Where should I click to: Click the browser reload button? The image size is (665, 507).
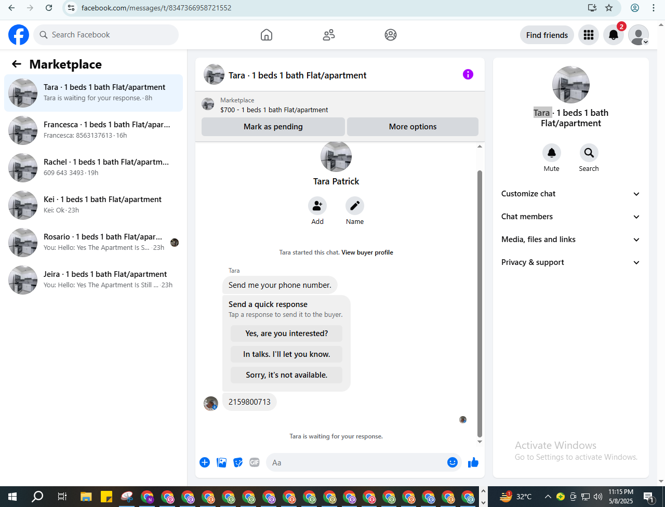[x=49, y=8]
